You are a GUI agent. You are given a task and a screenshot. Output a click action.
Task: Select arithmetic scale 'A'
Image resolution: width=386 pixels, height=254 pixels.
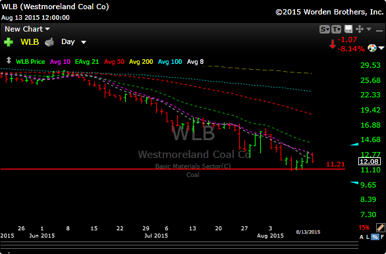362,237
